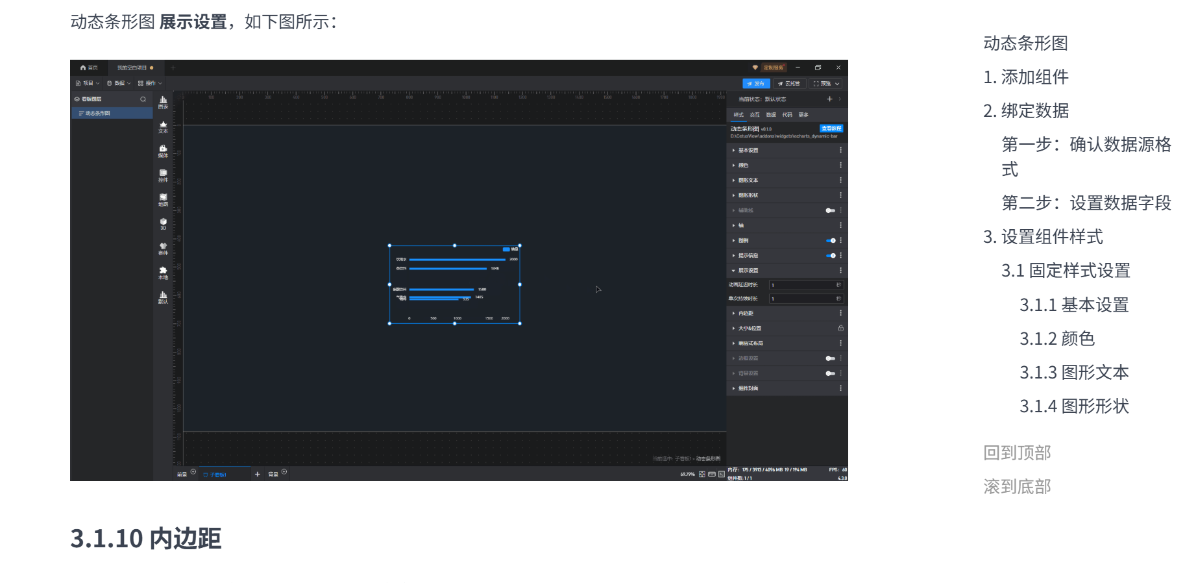The width and height of the screenshot is (1185, 583).
Task: Disable the 提示信息 tooltip switch
Action: [831, 256]
